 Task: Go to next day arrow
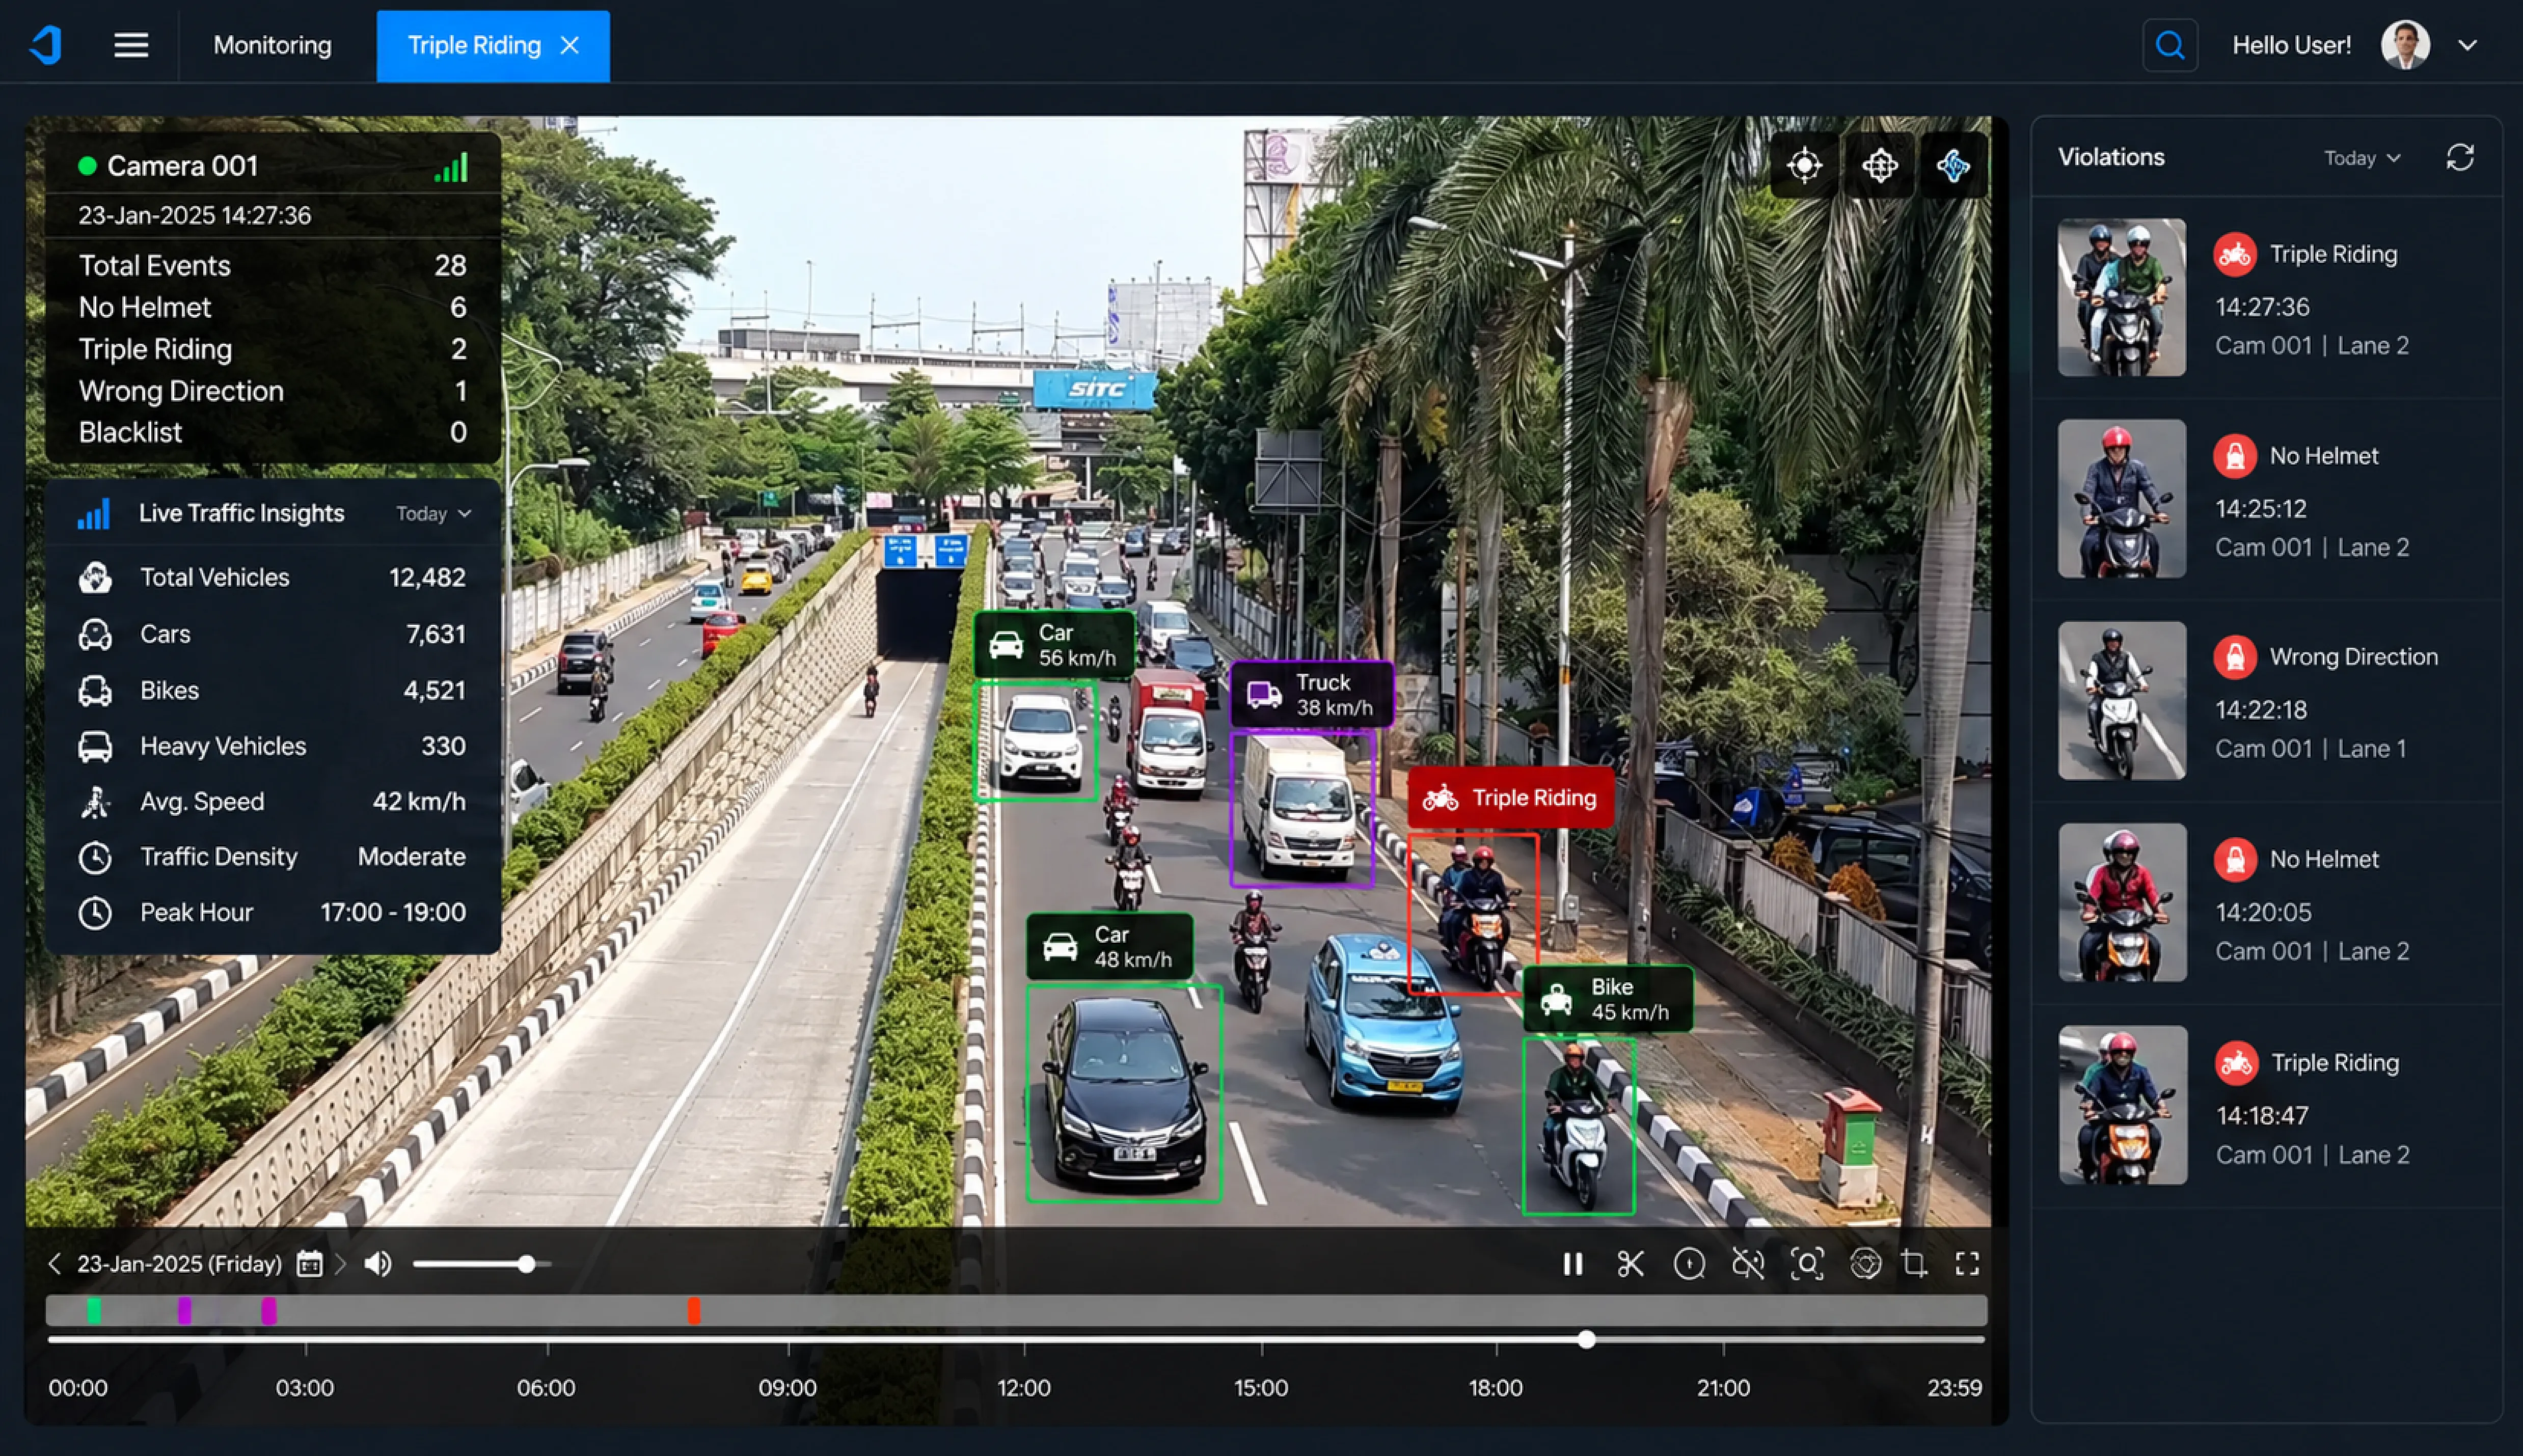340,1264
